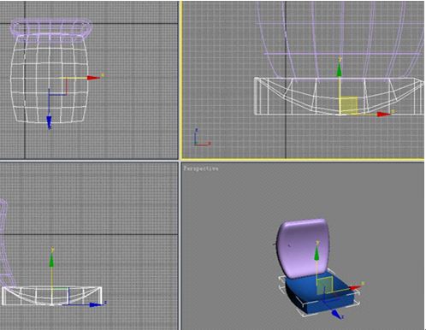Click world axis tripod in front viewport corner
The width and height of the screenshot is (426, 330).
coord(202,138)
